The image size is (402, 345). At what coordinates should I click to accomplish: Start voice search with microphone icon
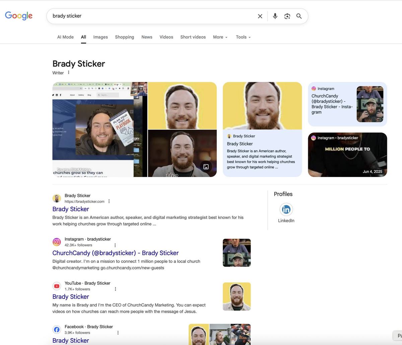pos(275,16)
